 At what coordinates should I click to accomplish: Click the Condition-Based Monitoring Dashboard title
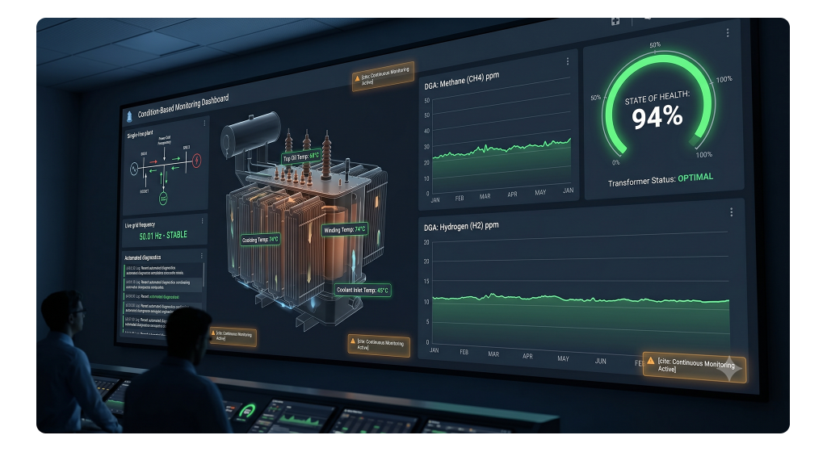tap(183, 106)
